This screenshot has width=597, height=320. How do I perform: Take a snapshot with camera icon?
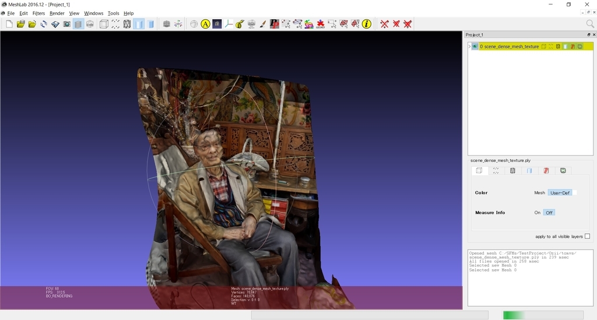[x=66, y=24]
